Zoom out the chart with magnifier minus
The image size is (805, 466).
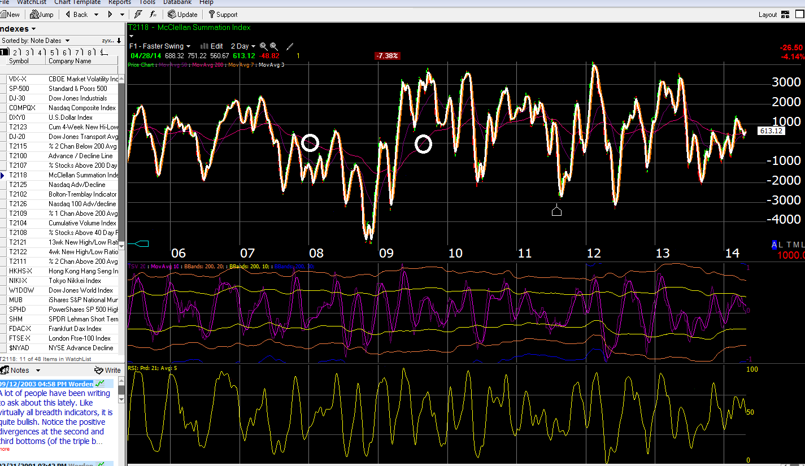pos(273,46)
